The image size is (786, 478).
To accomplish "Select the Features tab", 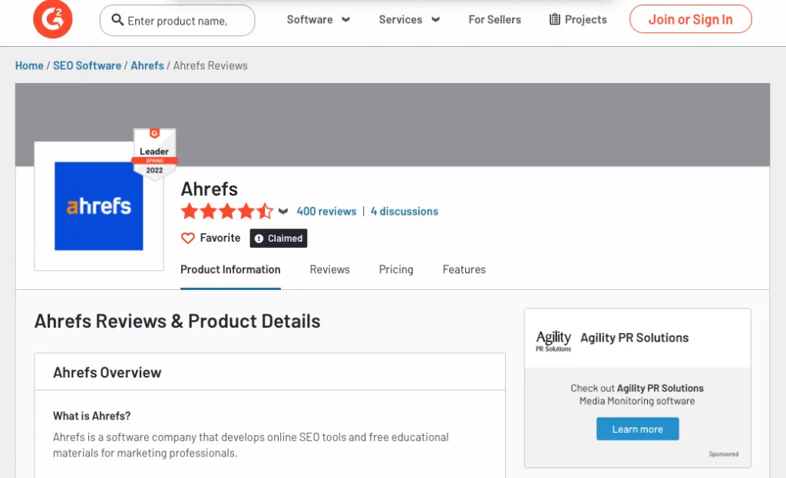I will pyautogui.click(x=464, y=269).
